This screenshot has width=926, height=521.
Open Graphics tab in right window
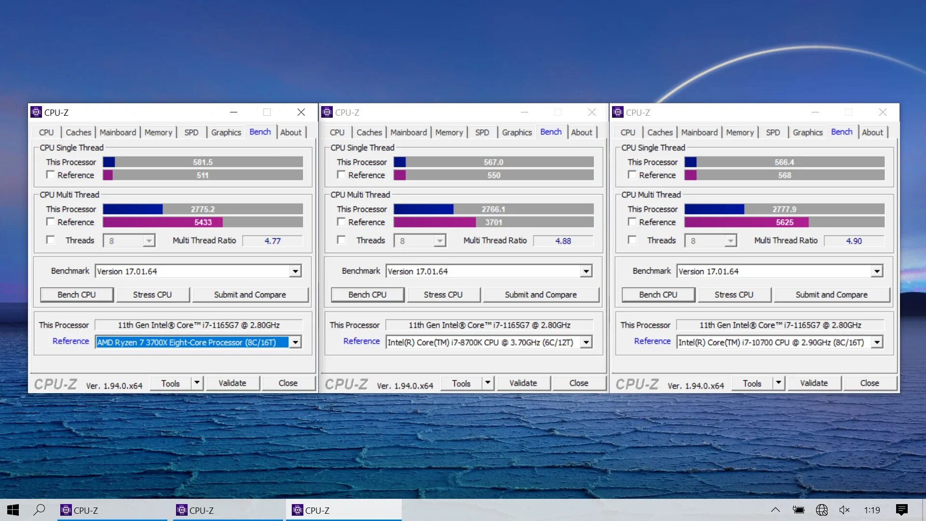tap(807, 132)
